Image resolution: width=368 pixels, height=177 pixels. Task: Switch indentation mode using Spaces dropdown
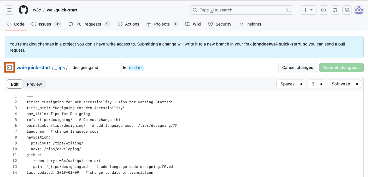tap(291, 84)
